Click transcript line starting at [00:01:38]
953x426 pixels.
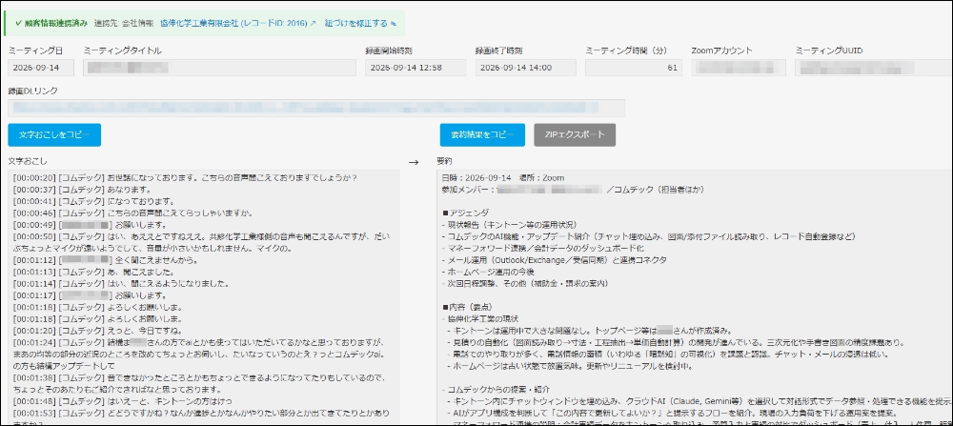point(198,383)
